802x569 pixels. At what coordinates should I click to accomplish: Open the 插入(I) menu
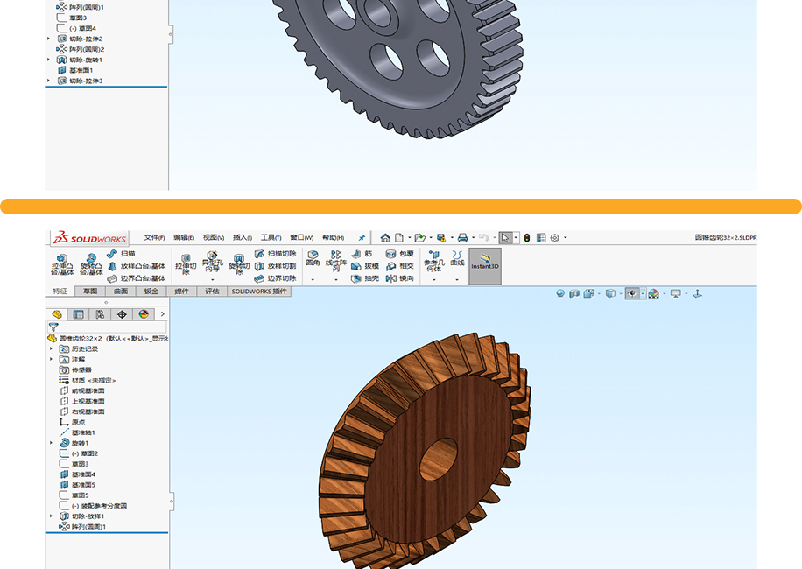coord(243,238)
